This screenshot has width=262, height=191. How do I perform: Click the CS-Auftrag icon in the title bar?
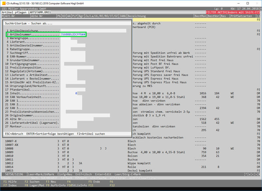(x=3, y=3)
